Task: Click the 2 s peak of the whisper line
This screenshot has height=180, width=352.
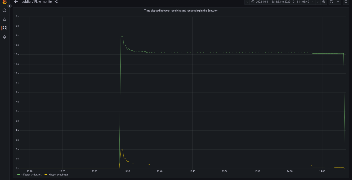Action: click(x=122, y=150)
